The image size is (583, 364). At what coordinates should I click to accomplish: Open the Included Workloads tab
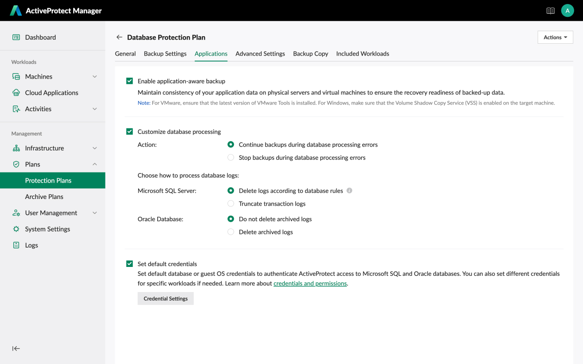[362, 54]
